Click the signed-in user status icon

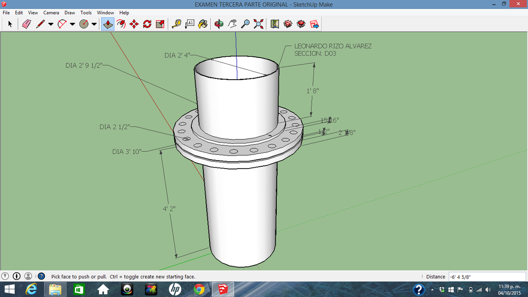pos(29,276)
